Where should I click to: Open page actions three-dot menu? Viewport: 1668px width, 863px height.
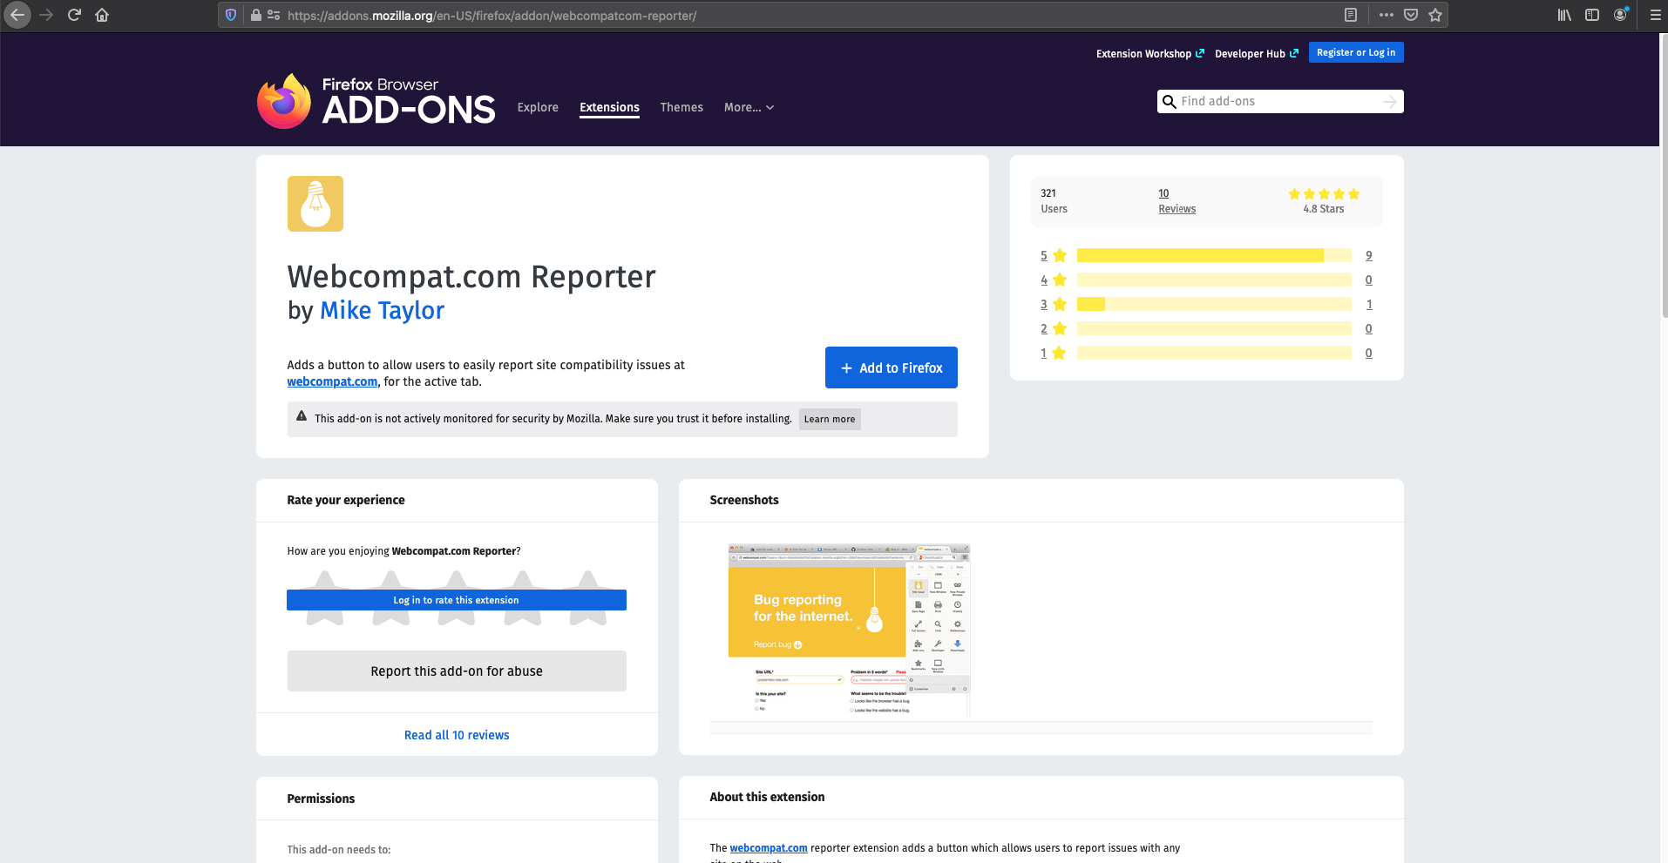(1387, 15)
